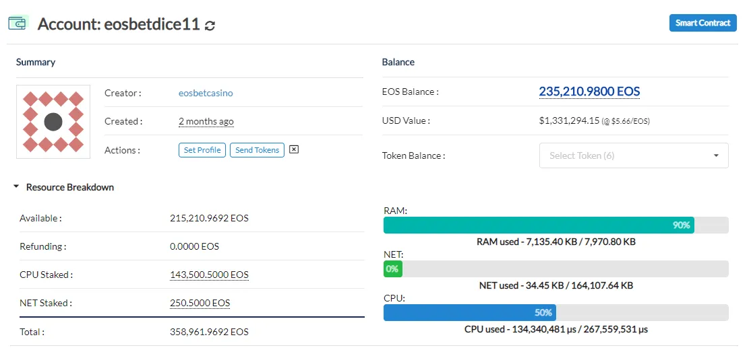Select the USD Value $1,331,294.15
Viewport: 749px width, 354px height.
[569, 120]
